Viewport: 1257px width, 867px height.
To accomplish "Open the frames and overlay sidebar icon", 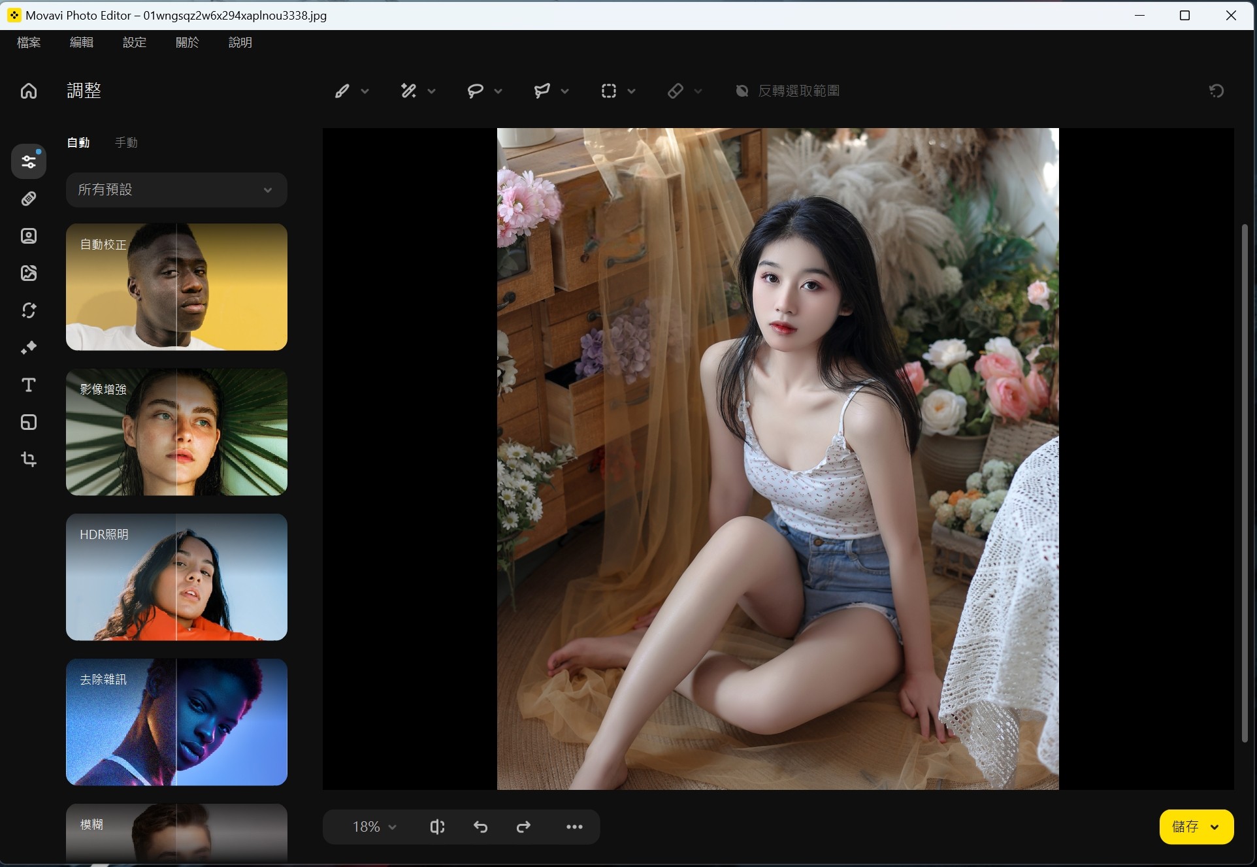I will 29,422.
